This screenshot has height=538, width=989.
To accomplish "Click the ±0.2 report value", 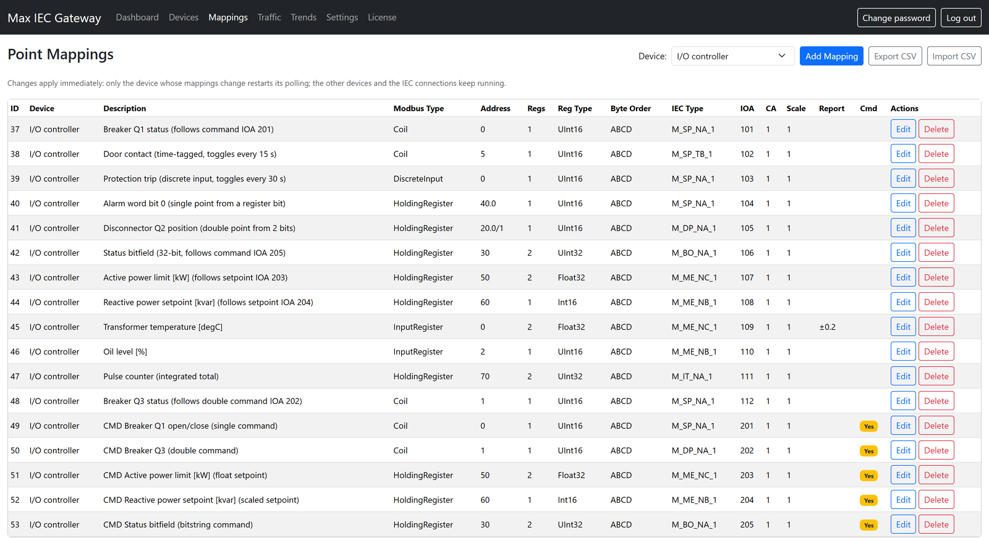I will pos(827,327).
